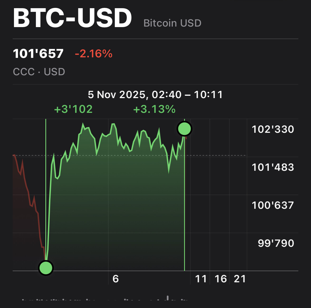Select hour 6 on the time axis
The height and width of the screenshot is (308, 311).
tap(116, 279)
